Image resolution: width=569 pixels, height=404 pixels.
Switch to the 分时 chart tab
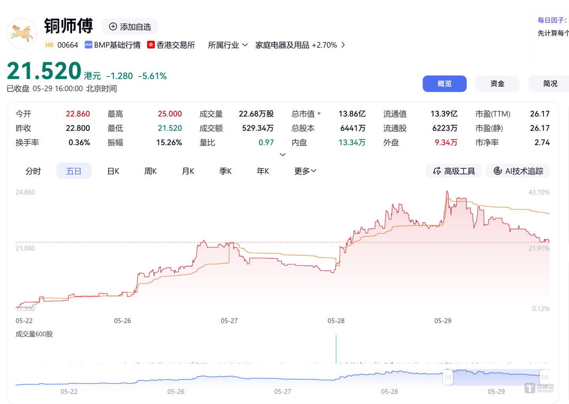pyautogui.click(x=33, y=171)
